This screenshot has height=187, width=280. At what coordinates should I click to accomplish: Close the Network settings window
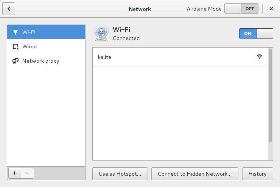[x=271, y=9]
